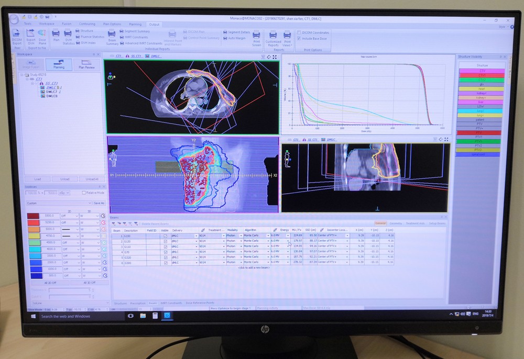The image size is (524, 359).
Task: Open the Contouring ribbon tab
Action: (x=87, y=24)
